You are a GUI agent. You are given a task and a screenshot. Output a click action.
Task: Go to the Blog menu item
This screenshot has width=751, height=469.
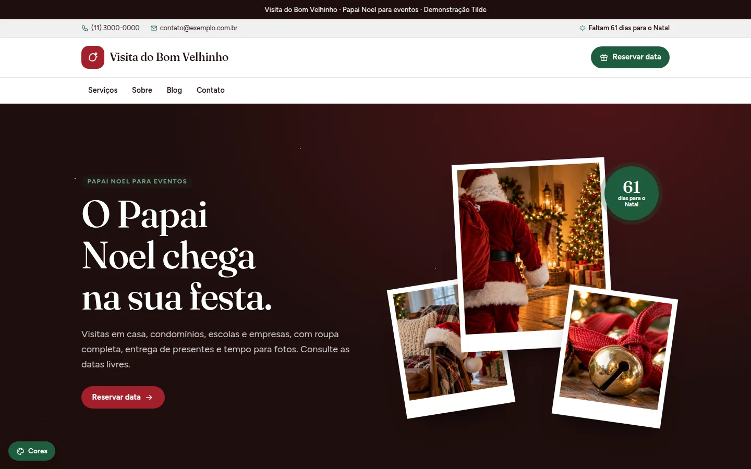tap(174, 90)
